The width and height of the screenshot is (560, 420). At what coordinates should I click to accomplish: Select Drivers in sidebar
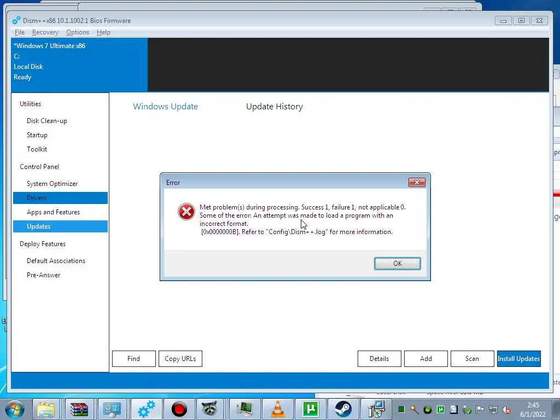tap(60, 198)
